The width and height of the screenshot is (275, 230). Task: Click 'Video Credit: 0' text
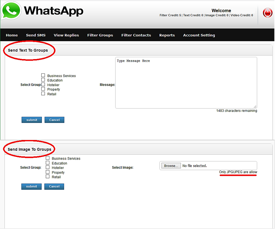click(x=242, y=15)
